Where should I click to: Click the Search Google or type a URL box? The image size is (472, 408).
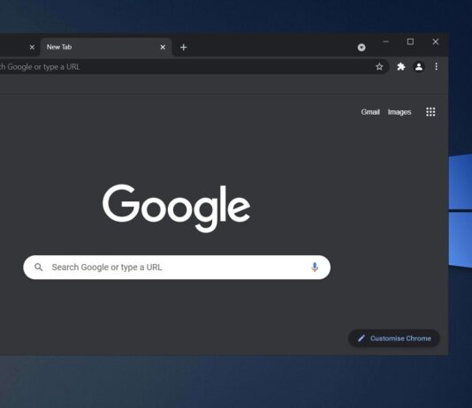[x=177, y=268]
